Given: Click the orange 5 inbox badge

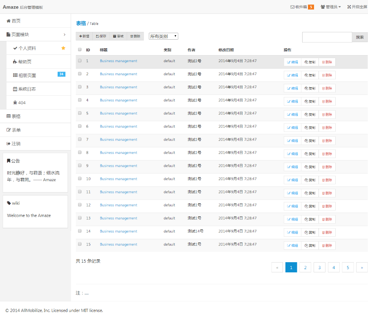Looking at the screenshot, I should pyautogui.click(x=311, y=7).
